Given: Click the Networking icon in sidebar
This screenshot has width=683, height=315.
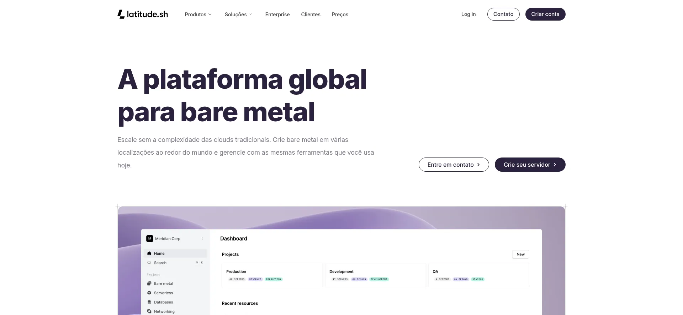Looking at the screenshot, I should coord(149,311).
